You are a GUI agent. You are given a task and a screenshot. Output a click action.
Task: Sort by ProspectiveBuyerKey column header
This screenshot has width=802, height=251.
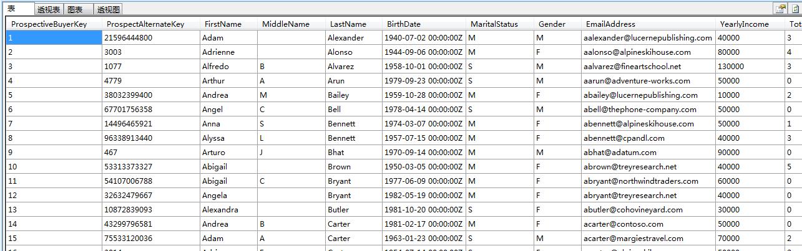pyautogui.click(x=54, y=24)
